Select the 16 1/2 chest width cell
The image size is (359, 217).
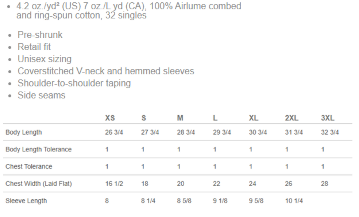(x=114, y=183)
